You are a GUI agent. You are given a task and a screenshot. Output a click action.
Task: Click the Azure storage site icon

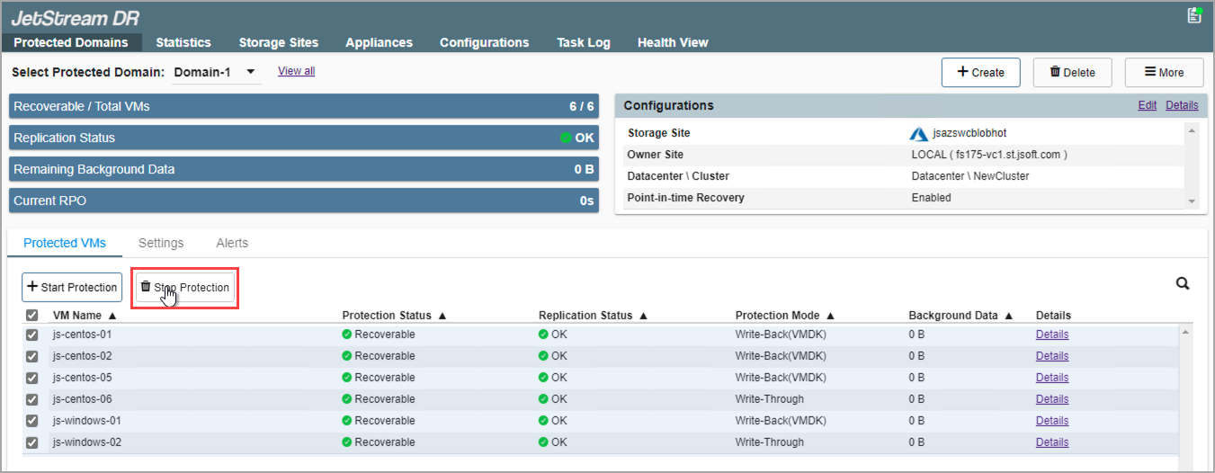pos(918,133)
